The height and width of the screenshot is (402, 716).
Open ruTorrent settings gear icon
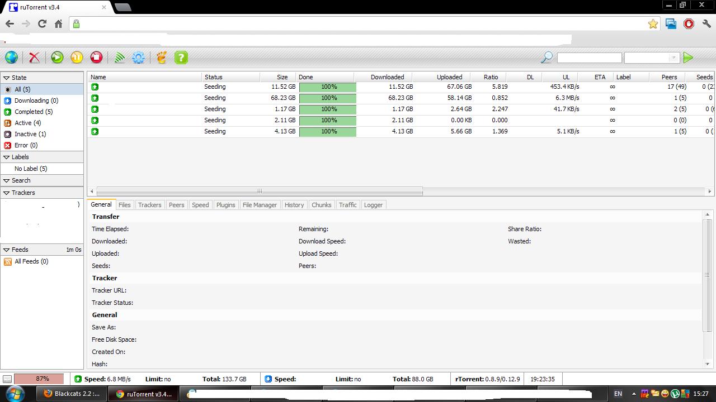(138, 57)
